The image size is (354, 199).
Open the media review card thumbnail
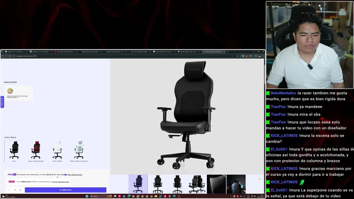coord(19,93)
